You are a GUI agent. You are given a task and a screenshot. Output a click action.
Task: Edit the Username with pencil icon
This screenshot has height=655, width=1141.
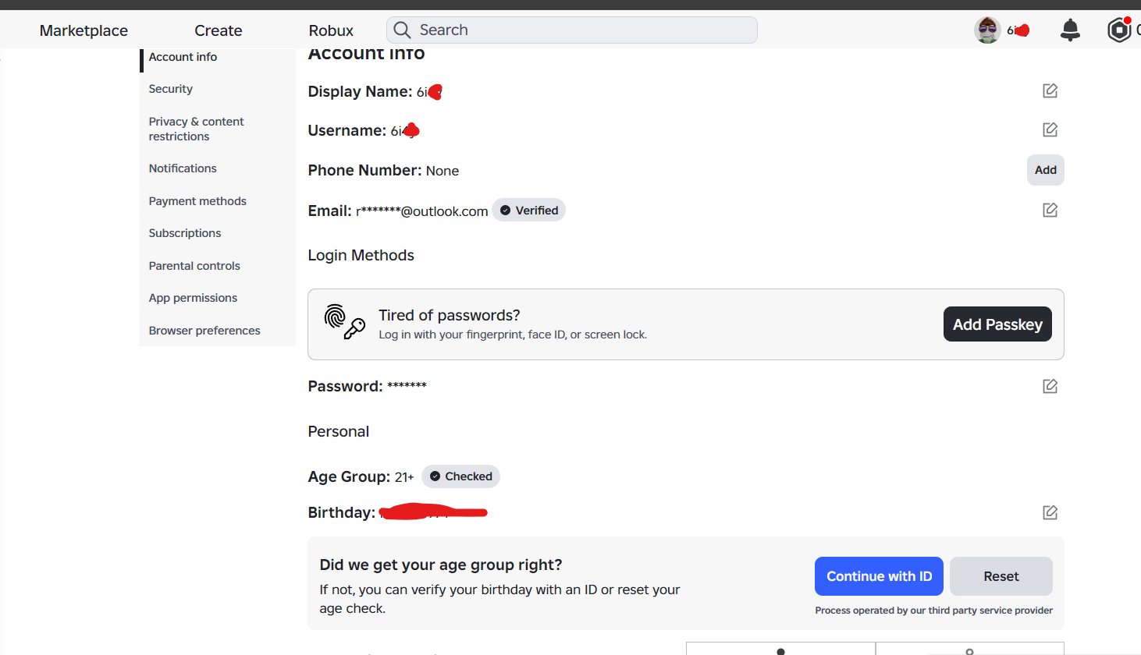(1050, 129)
